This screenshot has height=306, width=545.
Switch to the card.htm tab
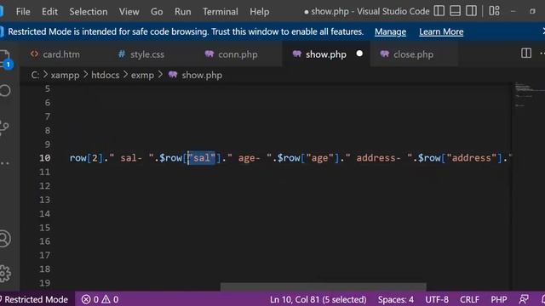tap(61, 54)
